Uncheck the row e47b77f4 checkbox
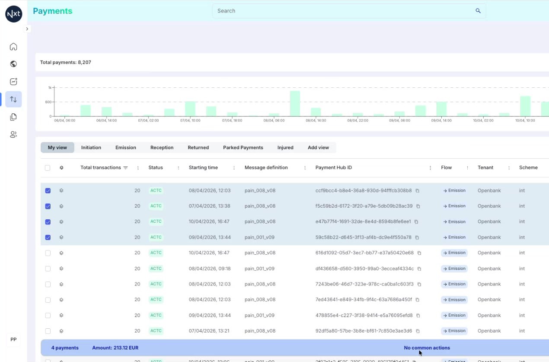 pos(48,222)
